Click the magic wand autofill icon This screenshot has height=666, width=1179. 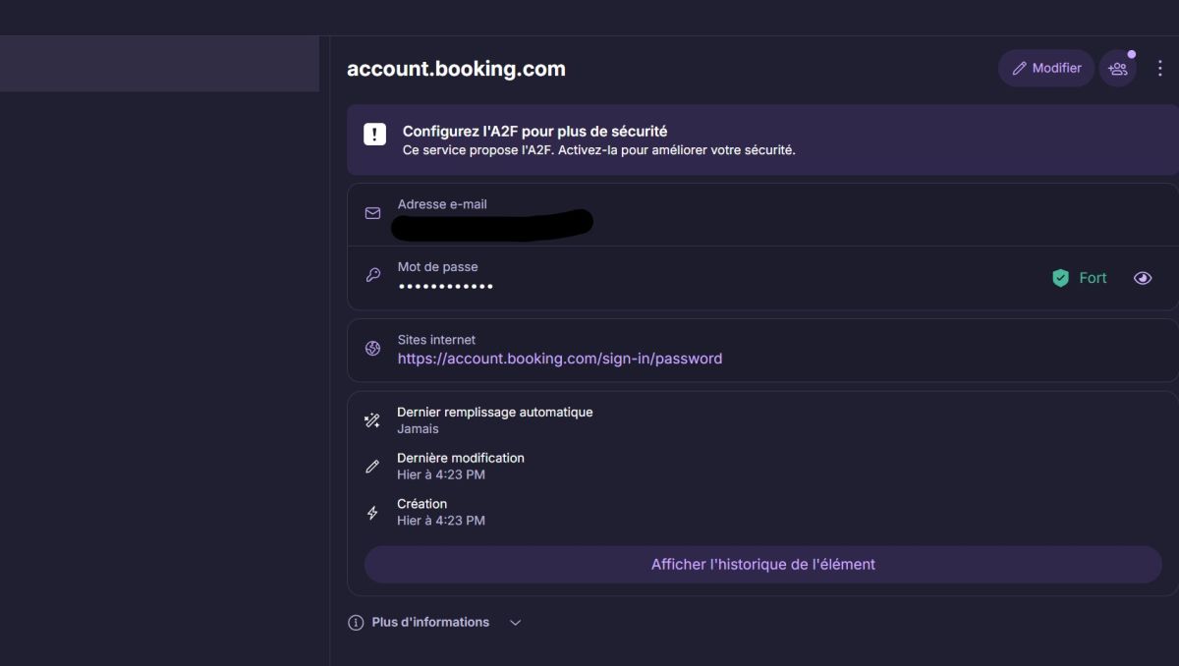click(372, 420)
